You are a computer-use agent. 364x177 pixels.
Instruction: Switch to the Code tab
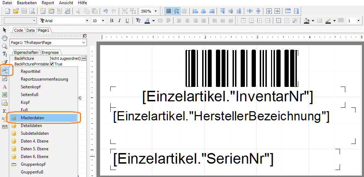click(x=19, y=30)
